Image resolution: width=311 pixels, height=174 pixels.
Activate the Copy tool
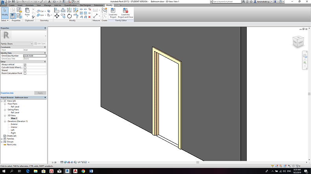click(x=63, y=16)
